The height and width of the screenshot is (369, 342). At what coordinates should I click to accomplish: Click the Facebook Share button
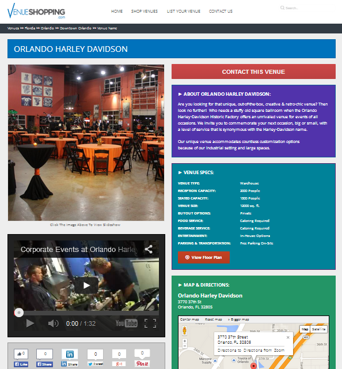click(44, 364)
